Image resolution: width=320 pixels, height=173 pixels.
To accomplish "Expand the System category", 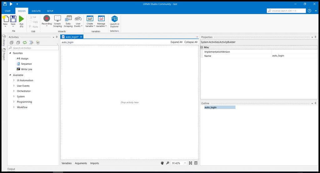I will (x=14, y=96).
